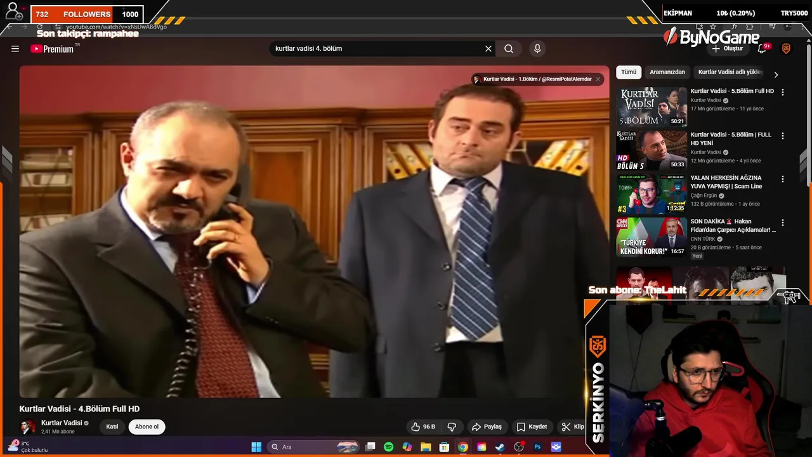This screenshot has height=457, width=812.
Task: Clear the search box text with X
Action: pyautogui.click(x=488, y=49)
